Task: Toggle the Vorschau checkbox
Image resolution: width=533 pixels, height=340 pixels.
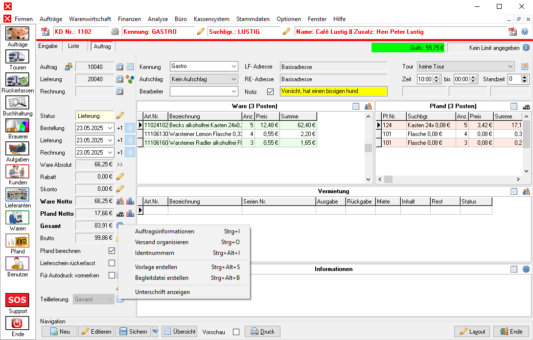Action: [236, 332]
